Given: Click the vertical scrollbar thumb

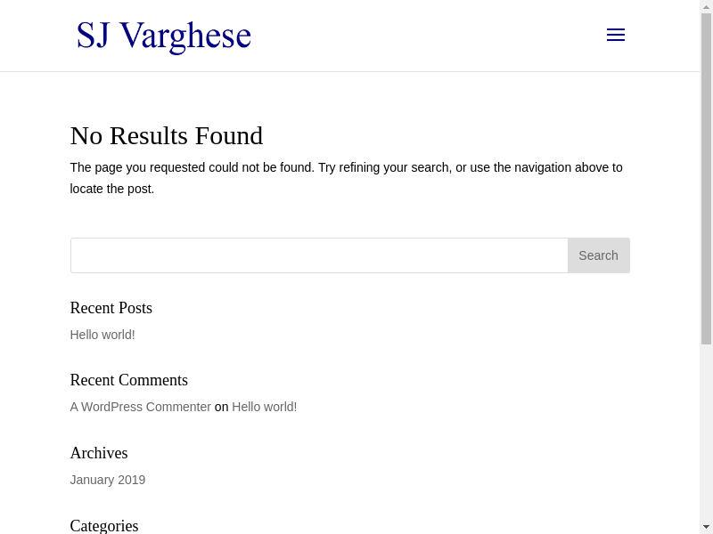Looking at the screenshot, I should [x=706, y=178].
